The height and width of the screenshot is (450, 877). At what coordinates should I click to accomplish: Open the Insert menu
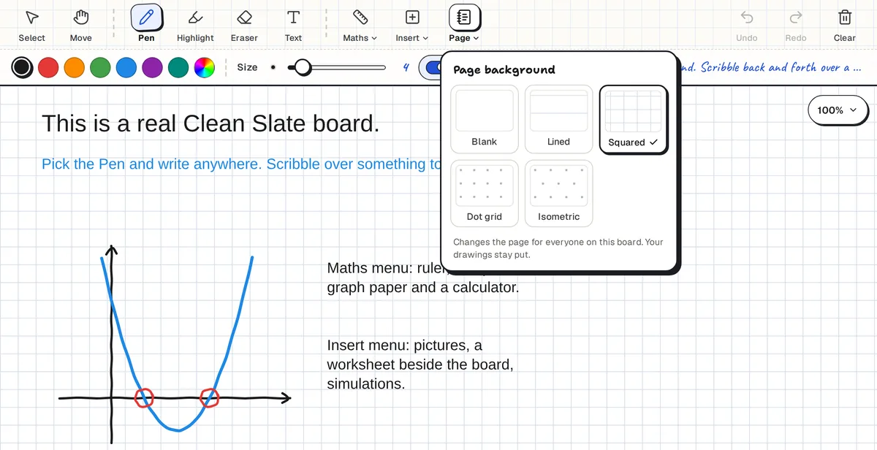click(x=412, y=26)
